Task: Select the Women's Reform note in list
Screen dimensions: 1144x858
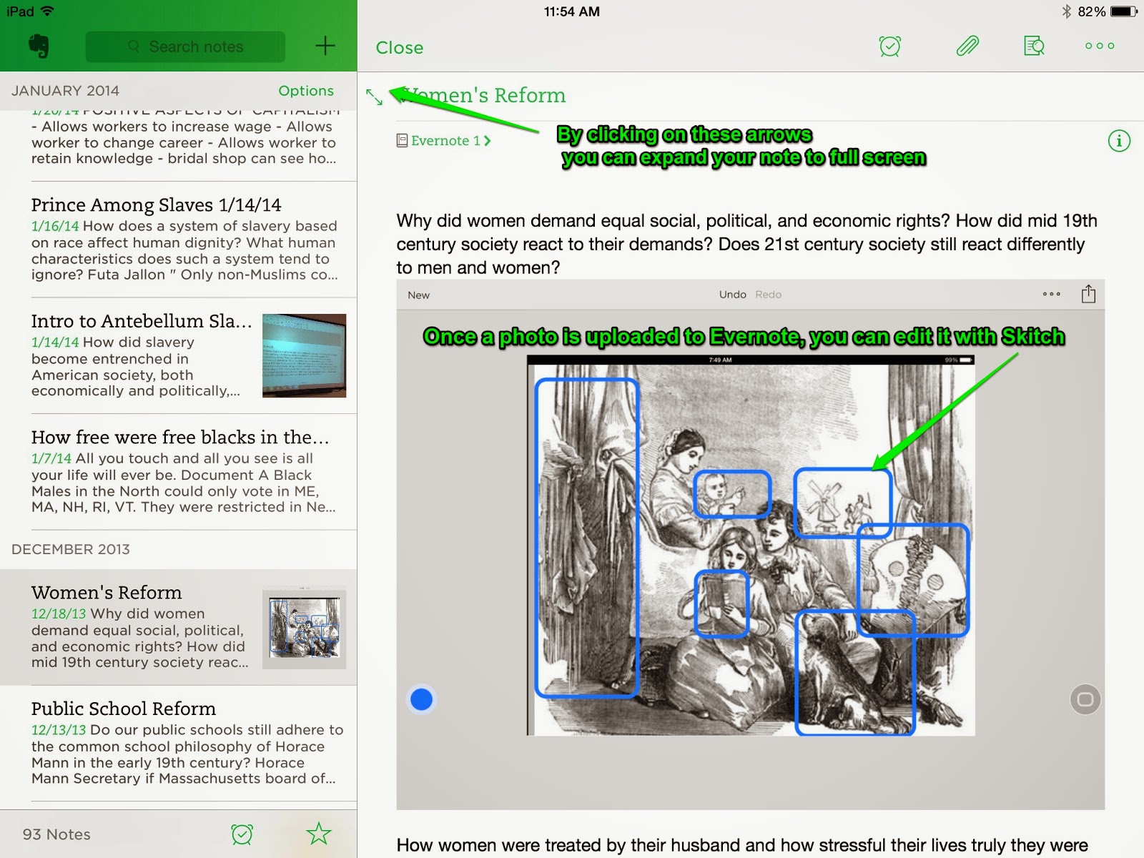Action: (179, 627)
